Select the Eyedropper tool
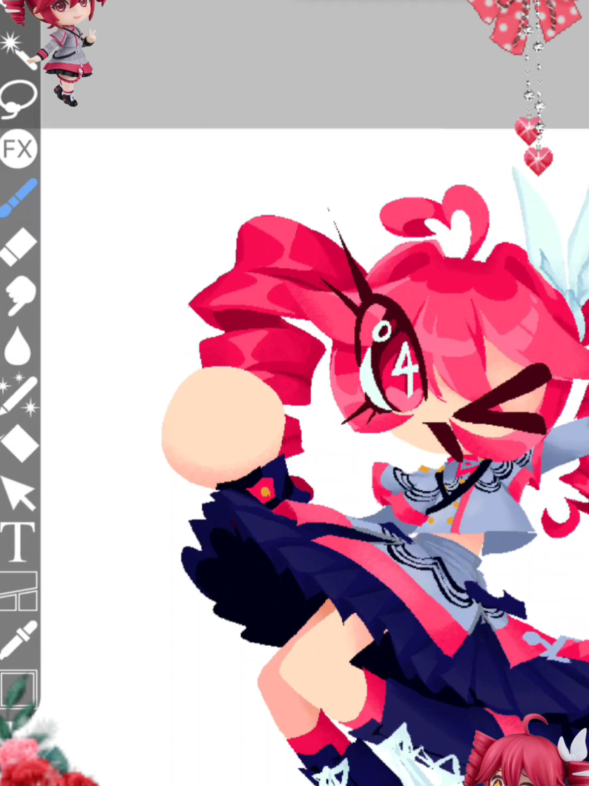Viewport: 589px width, 786px height. [x=19, y=639]
